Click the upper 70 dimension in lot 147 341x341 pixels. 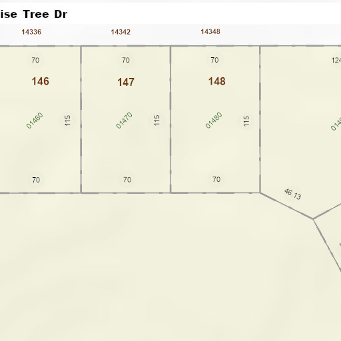tap(126, 60)
